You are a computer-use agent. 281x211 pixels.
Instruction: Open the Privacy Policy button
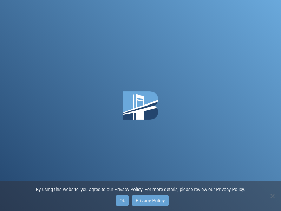[150, 200]
